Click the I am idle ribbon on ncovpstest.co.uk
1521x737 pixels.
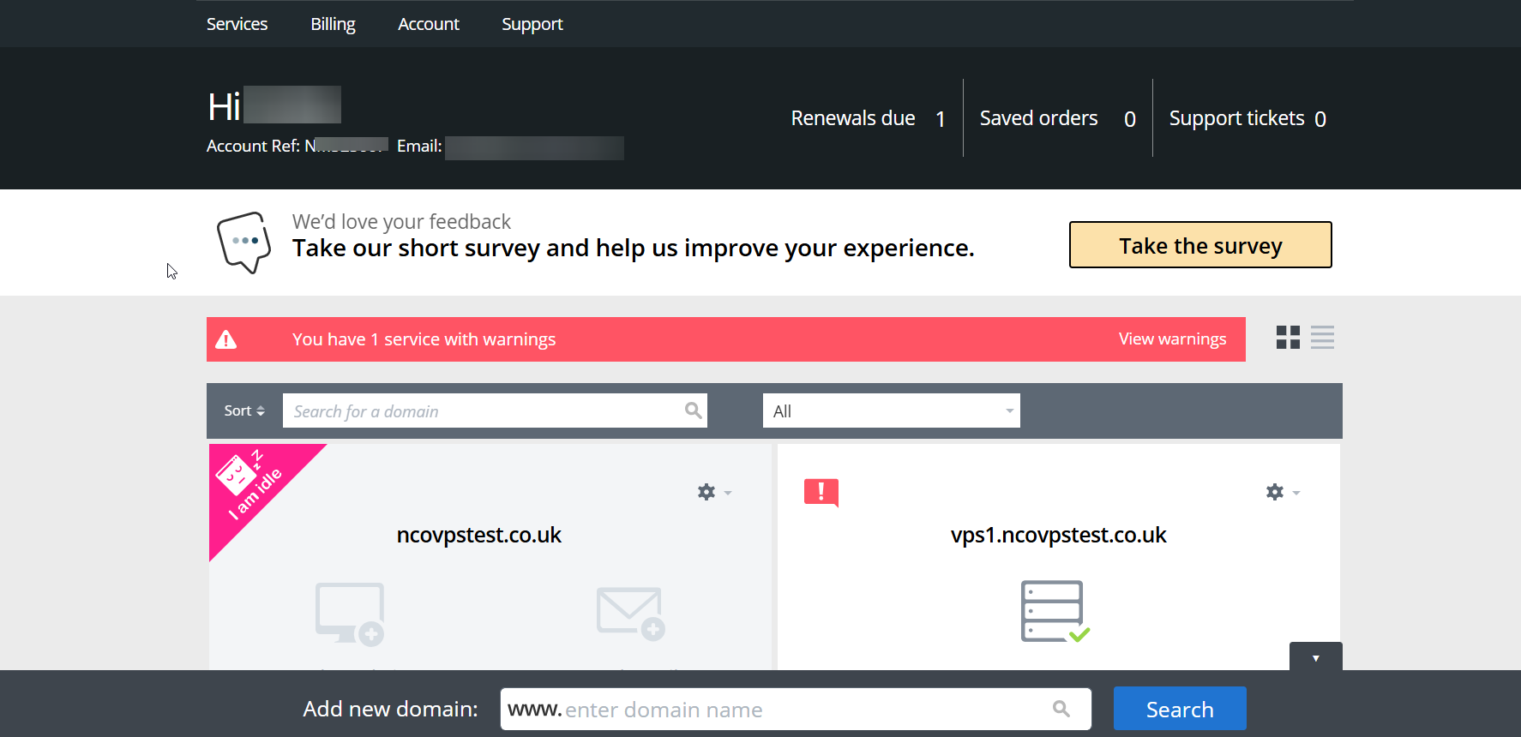(x=253, y=487)
